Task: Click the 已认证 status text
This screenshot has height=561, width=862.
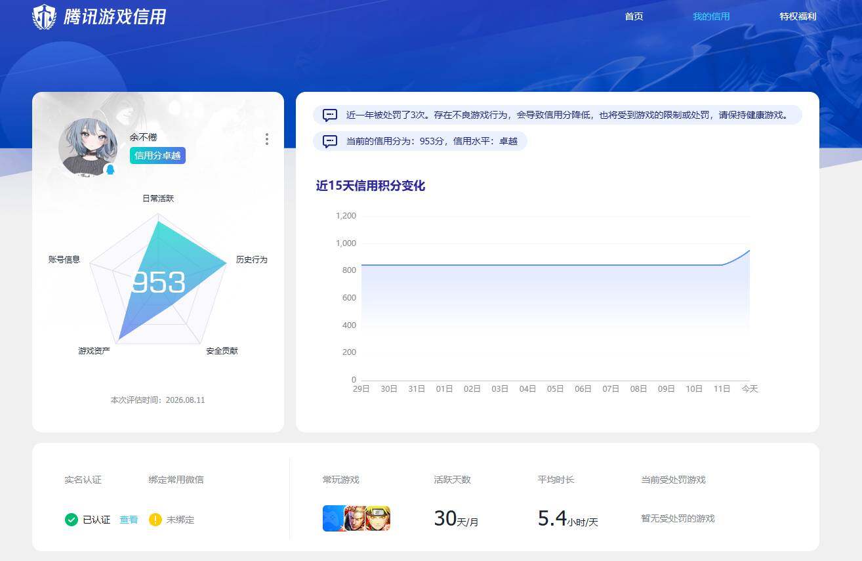Action: tap(96, 520)
